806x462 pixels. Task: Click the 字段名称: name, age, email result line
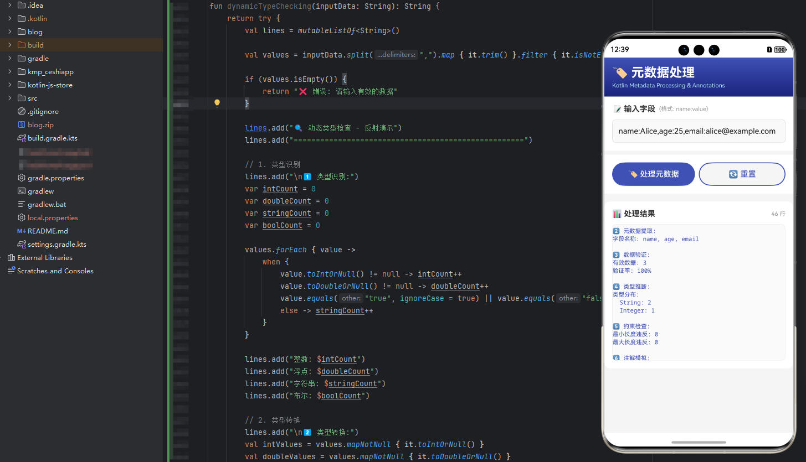(656, 239)
